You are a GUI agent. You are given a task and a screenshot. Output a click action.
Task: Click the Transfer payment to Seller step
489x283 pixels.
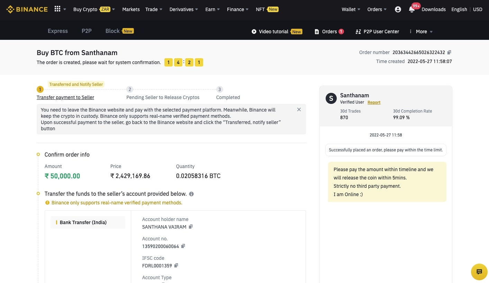click(x=65, y=97)
